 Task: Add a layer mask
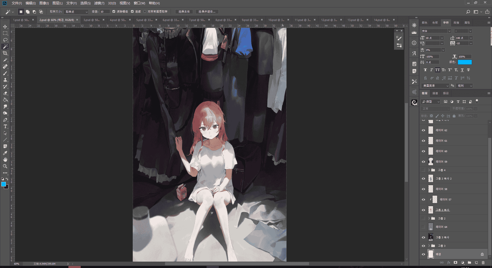pos(455,263)
